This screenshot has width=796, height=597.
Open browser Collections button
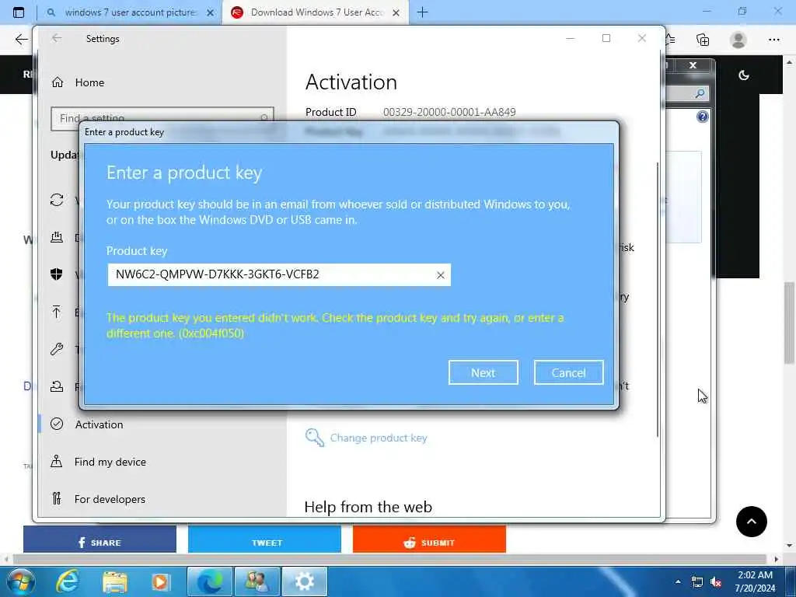click(x=703, y=40)
